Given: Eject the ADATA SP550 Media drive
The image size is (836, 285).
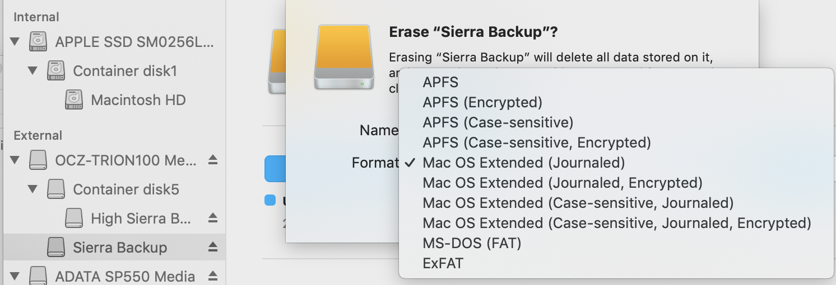Looking at the screenshot, I should tap(213, 275).
